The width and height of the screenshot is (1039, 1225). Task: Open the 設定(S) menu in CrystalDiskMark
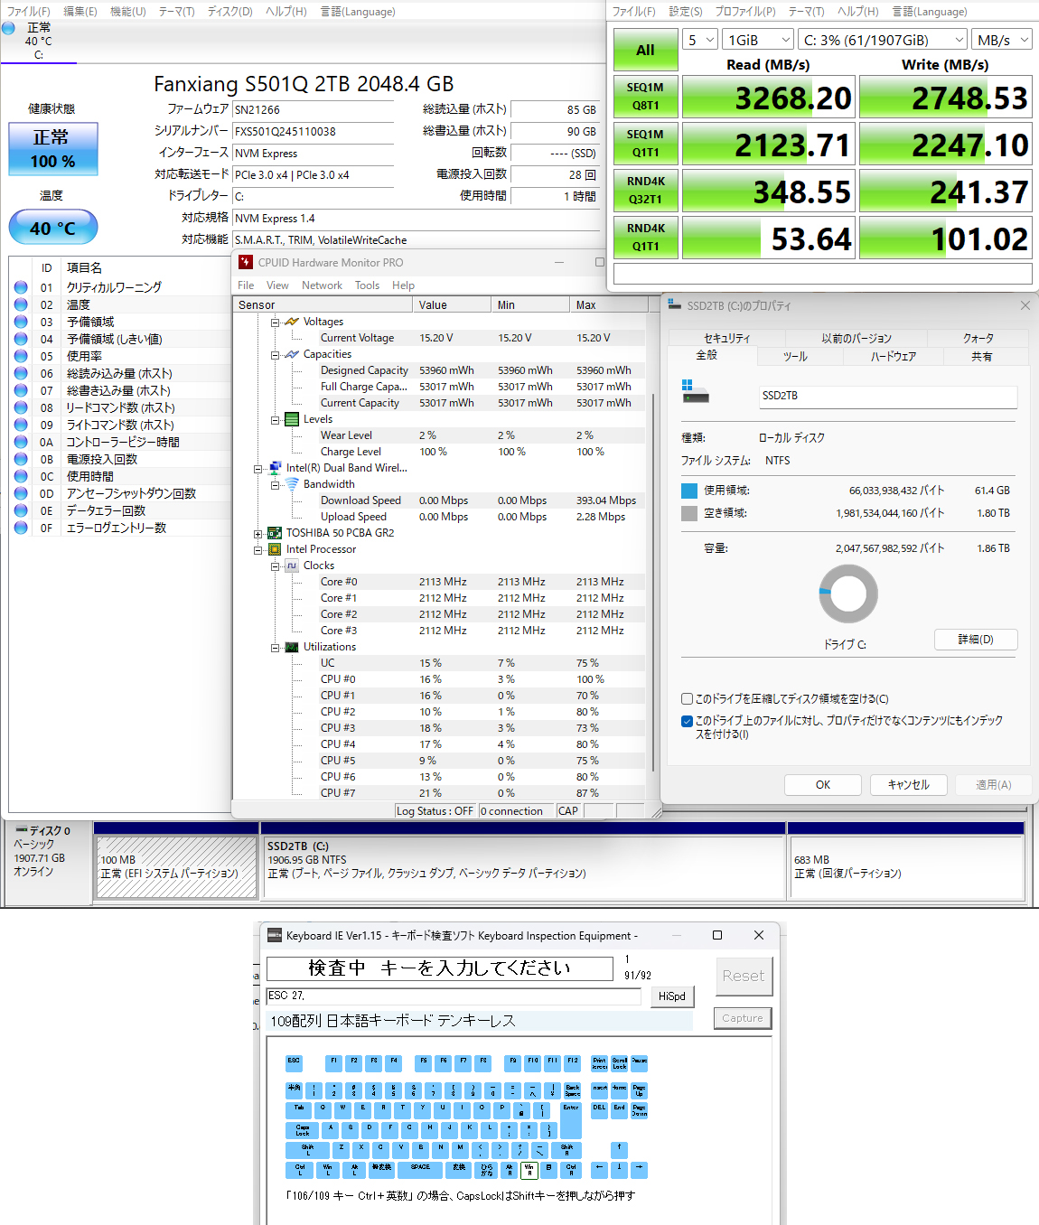point(686,12)
